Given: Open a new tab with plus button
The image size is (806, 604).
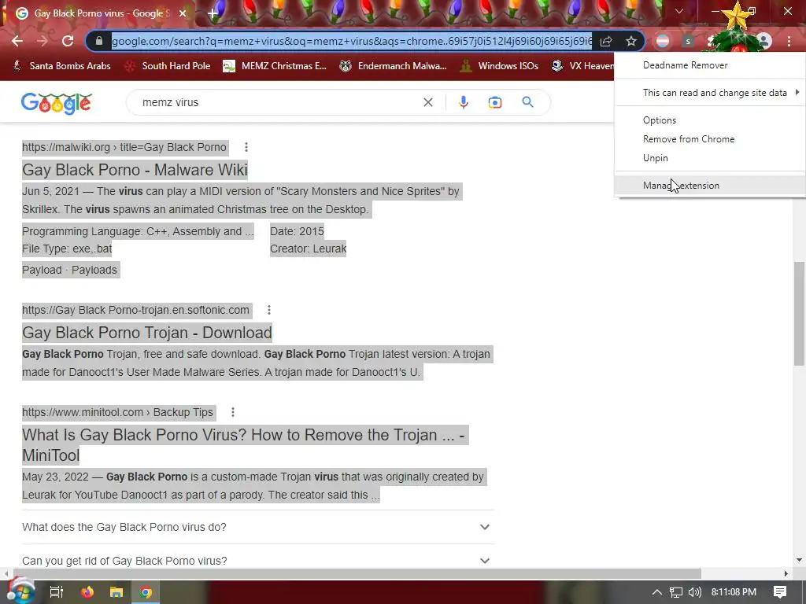Looking at the screenshot, I should click(213, 13).
